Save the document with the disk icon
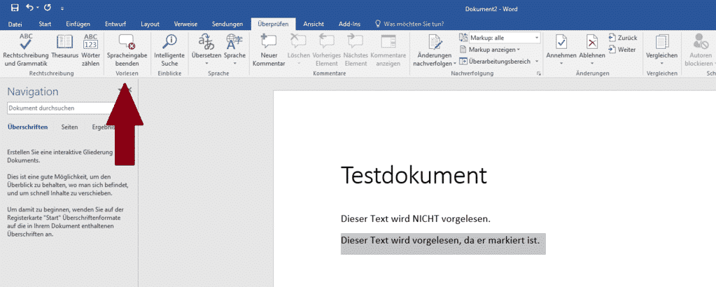Image resolution: width=716 pixels, height=287 pixels. coord(15,8)
